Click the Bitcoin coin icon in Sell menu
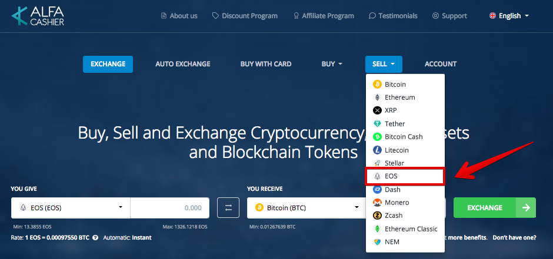 pyautogui.click(x=377, y=85)
